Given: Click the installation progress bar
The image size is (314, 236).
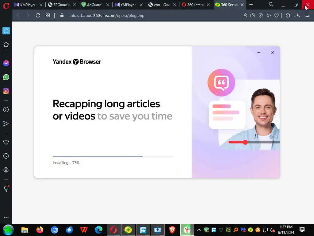Looking at the screenshot, I should point(113,156).
